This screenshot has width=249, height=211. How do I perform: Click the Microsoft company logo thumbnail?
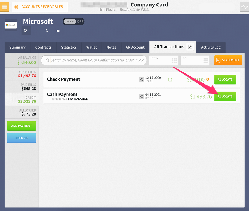(11, 25)
